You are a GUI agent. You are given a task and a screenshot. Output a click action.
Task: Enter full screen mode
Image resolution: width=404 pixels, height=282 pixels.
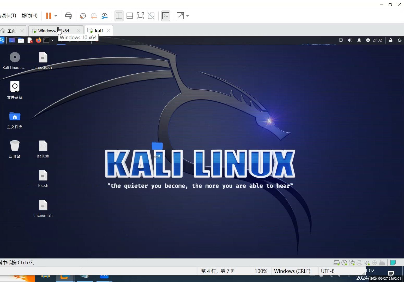coord(140,16)
